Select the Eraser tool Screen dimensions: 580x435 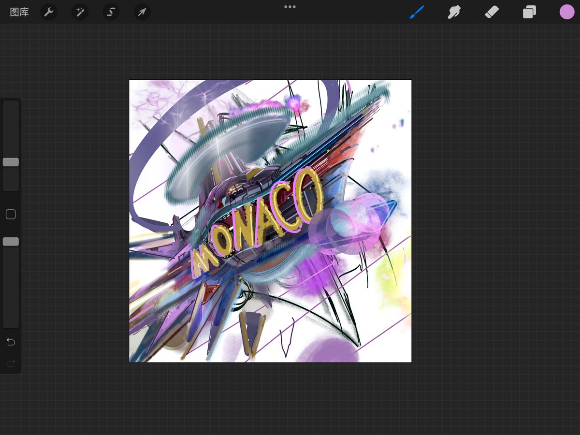coord(492,12)
